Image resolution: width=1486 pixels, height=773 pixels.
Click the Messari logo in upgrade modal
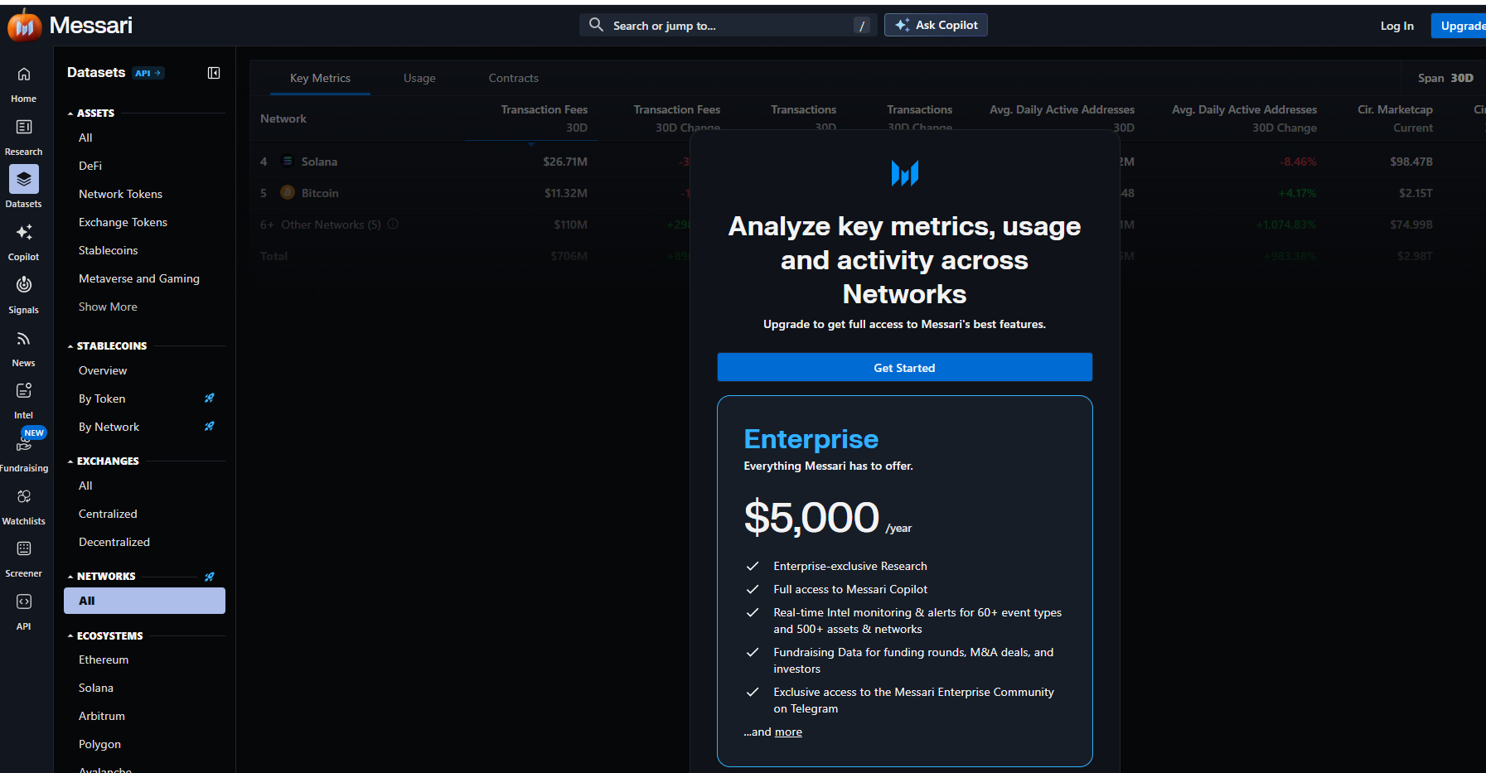click(x=905, y=173)
